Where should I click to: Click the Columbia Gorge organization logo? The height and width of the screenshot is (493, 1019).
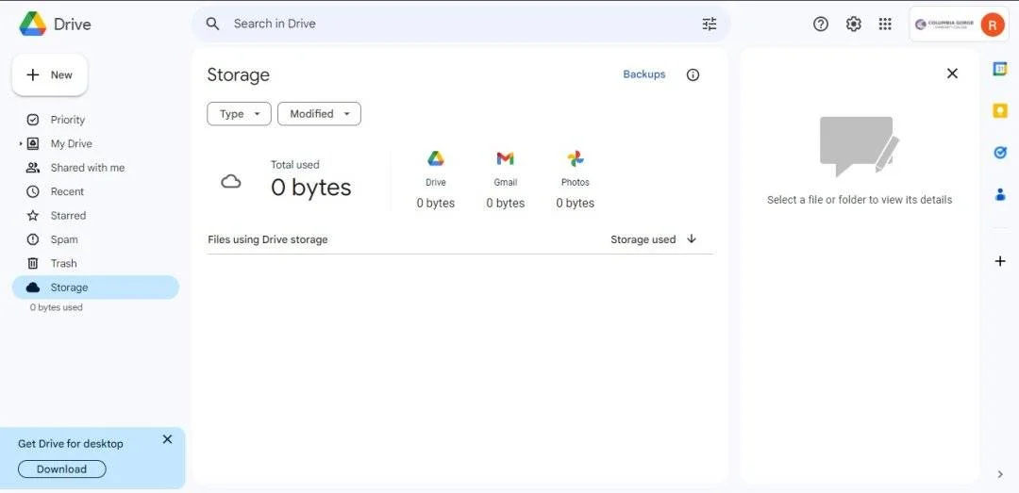pos(944,25)
